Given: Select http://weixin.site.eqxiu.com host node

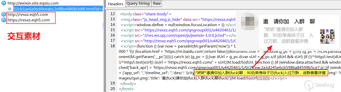Looking at the screenshot, I should click(33, 3).
